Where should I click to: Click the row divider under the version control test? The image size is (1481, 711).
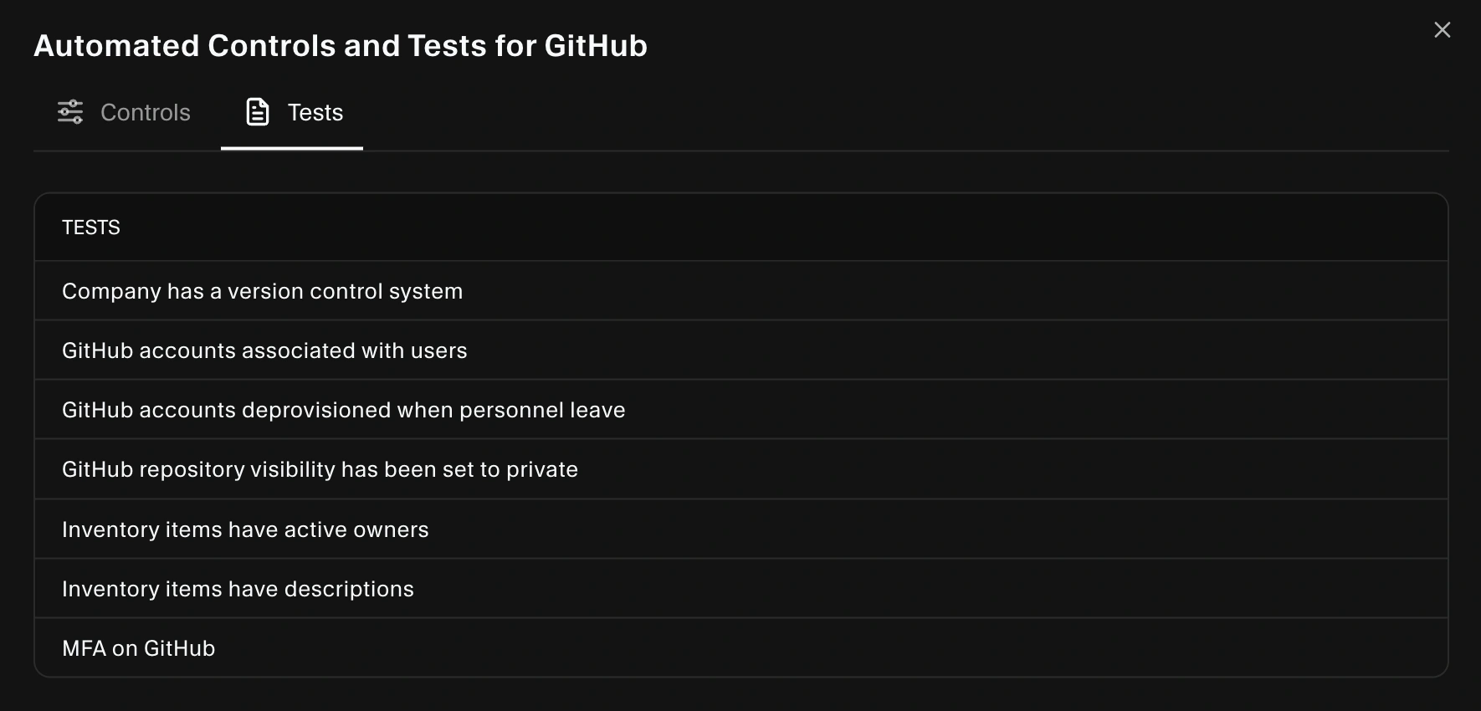click(740, 320)
